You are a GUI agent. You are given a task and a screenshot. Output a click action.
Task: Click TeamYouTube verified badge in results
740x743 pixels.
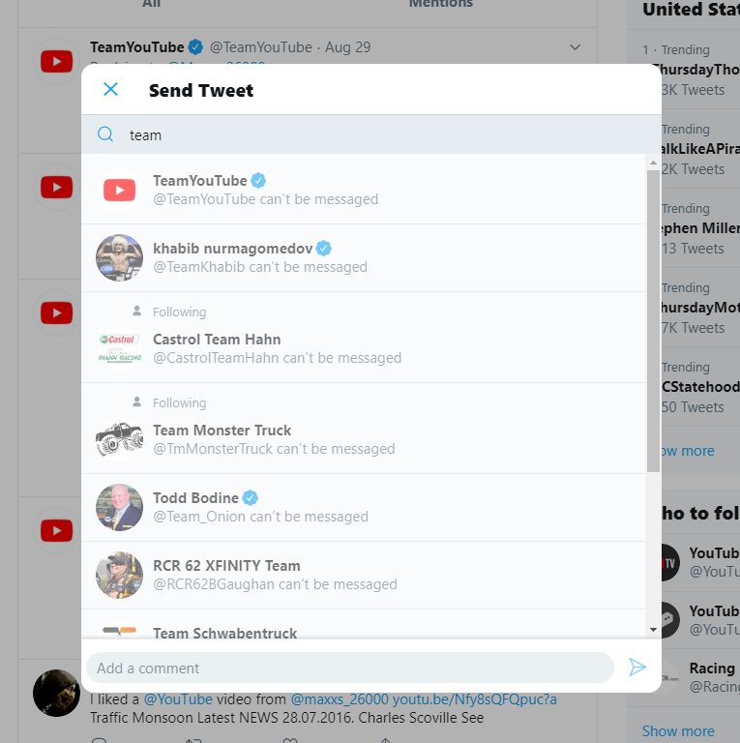258,181
